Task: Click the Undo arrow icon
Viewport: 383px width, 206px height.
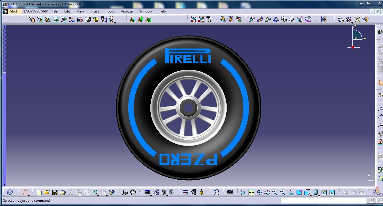Action: pyautogui.click(x=94, y=192)
